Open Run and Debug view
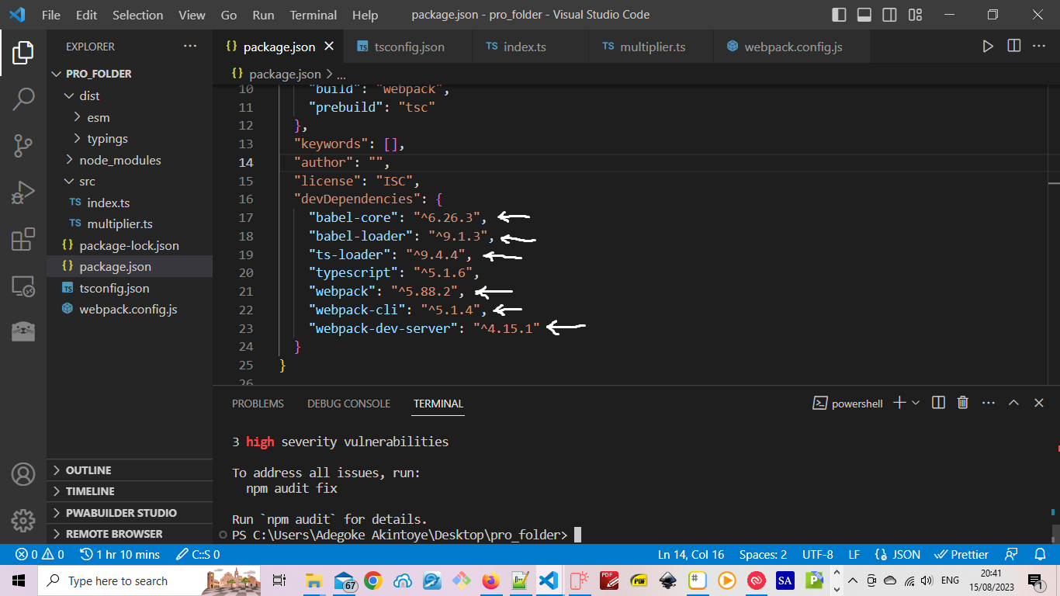This screenshot has width=1060, height=596. (x=23, y=192)
